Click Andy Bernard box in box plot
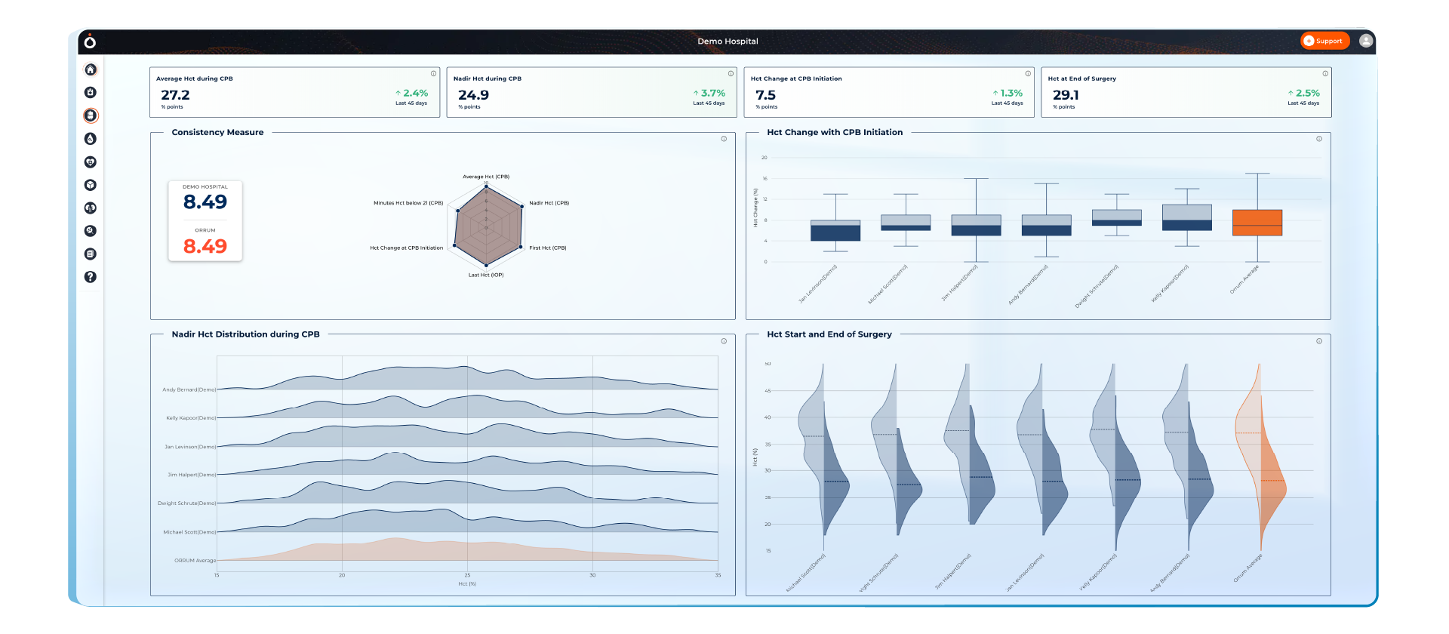 (x=1046, y=225)
